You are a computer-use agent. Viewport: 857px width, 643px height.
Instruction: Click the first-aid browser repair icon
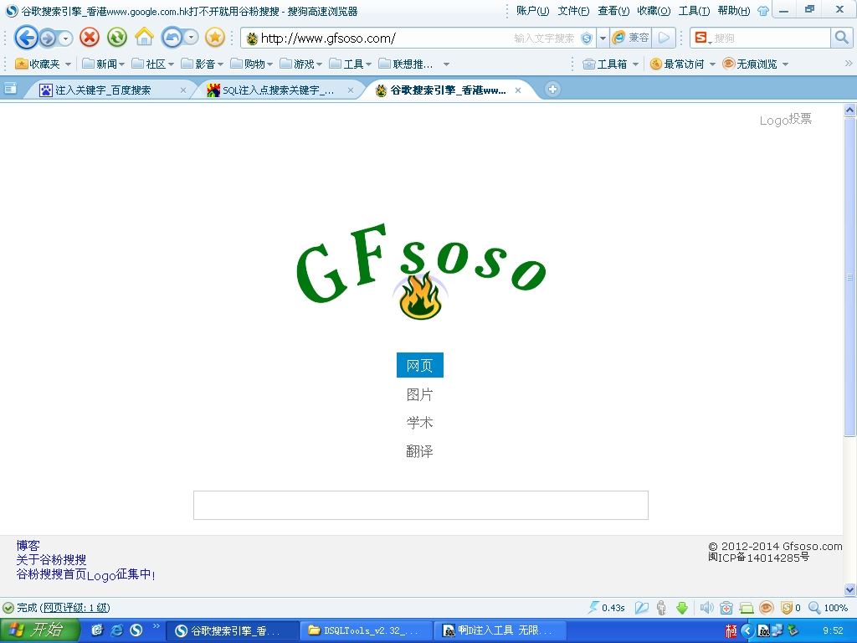click(x=726, y=608)
